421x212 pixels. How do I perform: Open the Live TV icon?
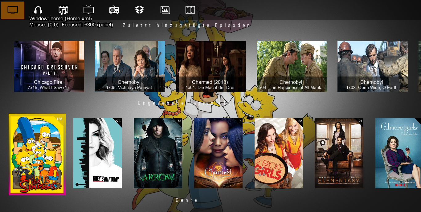[89, 10]
